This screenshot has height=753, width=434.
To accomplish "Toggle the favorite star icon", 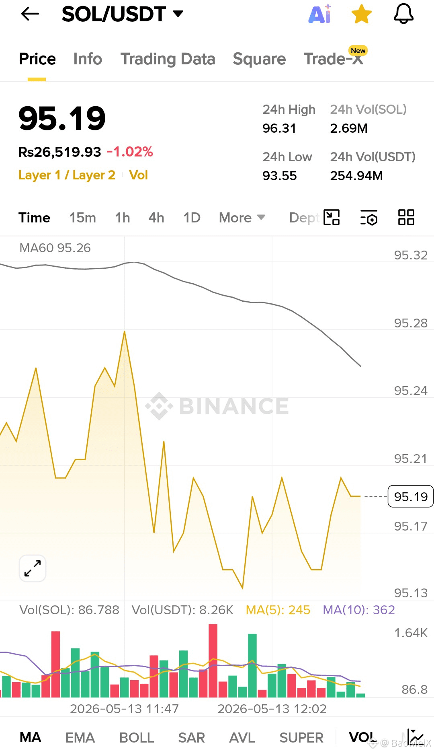I will pyautogui.click(x=362, y=14).
